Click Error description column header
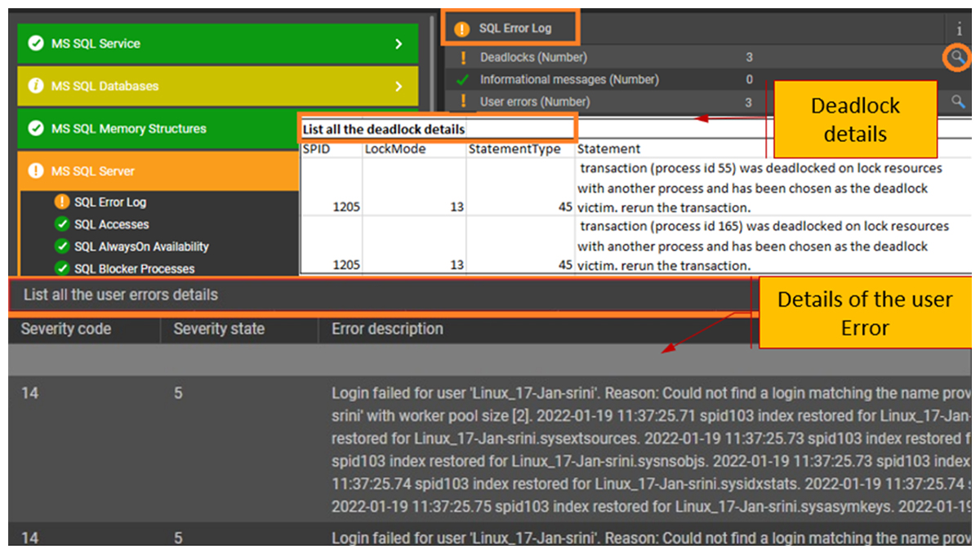This screenshot has height=554, width=980. [x=387, y=330]
